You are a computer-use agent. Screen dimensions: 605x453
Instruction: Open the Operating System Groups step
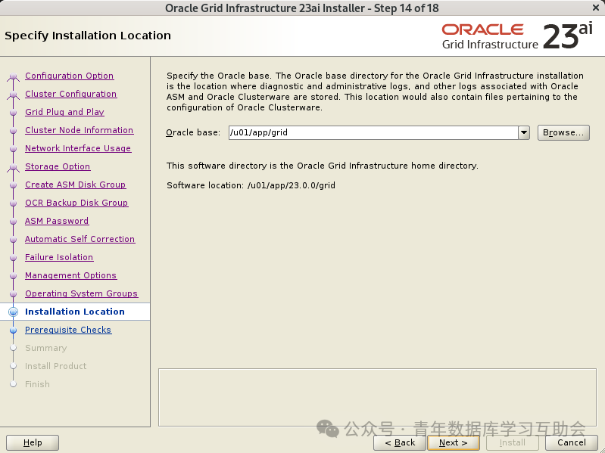click(82, 293)
